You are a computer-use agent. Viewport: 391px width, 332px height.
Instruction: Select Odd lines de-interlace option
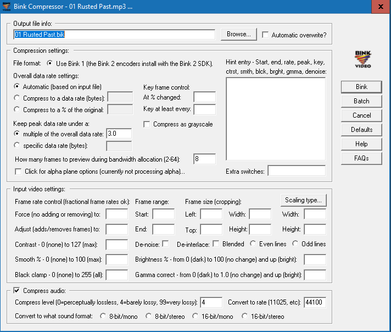(x=295, y=244)
